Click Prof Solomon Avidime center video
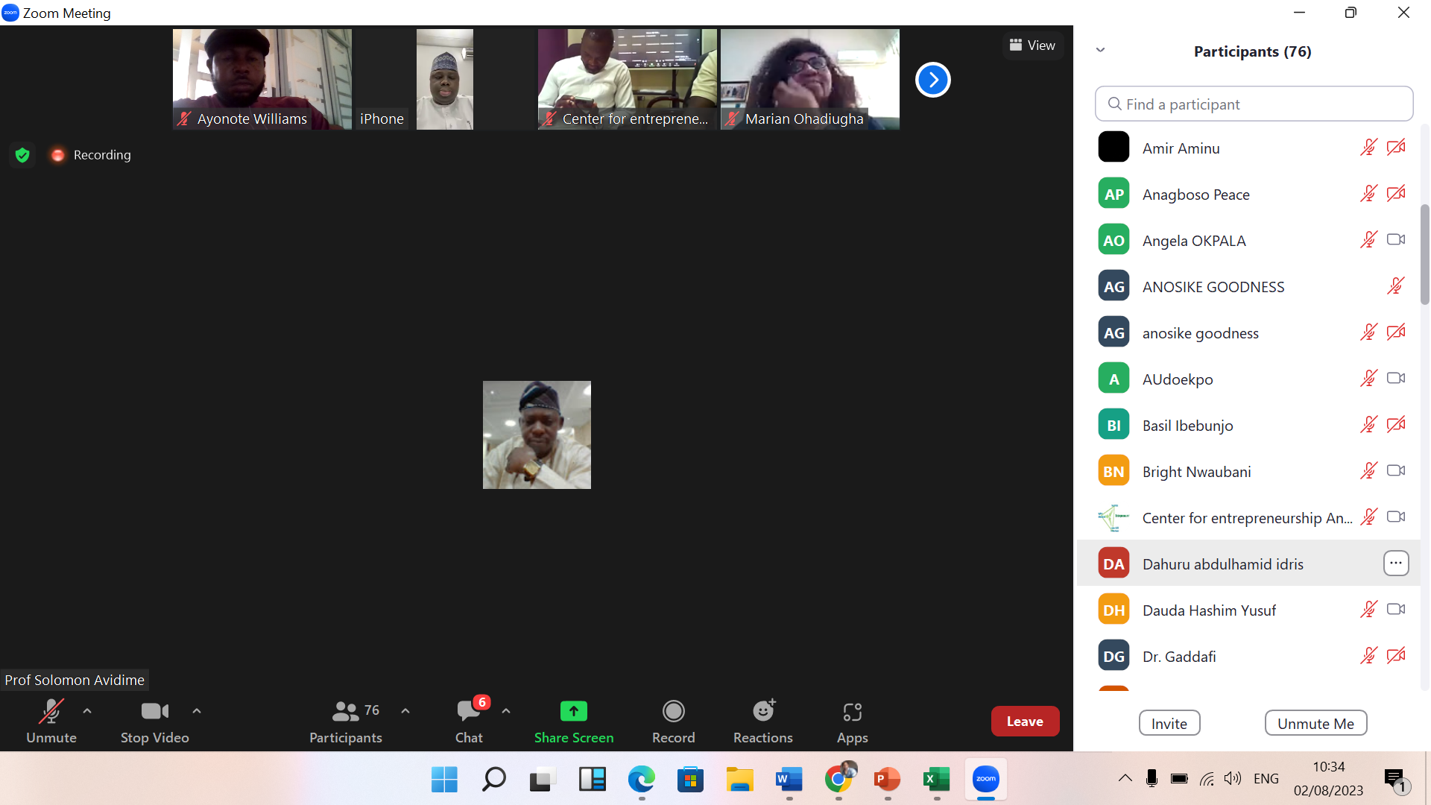The width and height of the screenshot is (1431, 805). [x=537, y=435]
